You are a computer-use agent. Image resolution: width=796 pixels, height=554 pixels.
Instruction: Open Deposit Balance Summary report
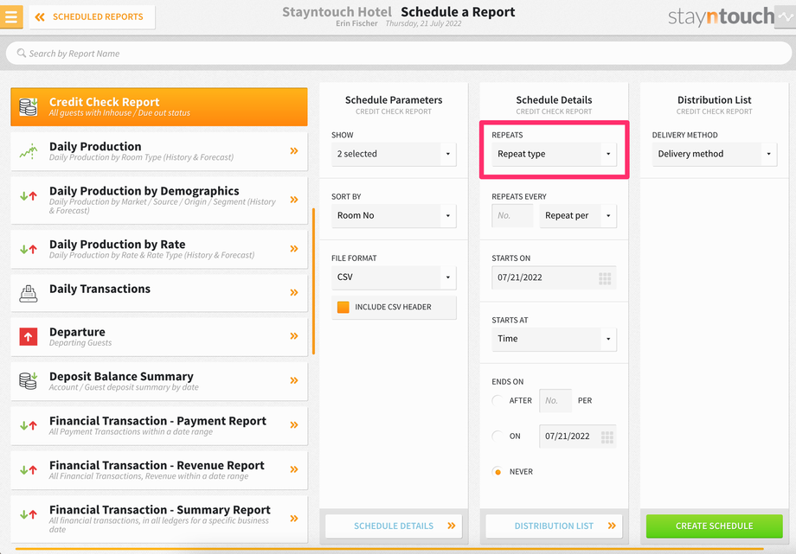159,381
